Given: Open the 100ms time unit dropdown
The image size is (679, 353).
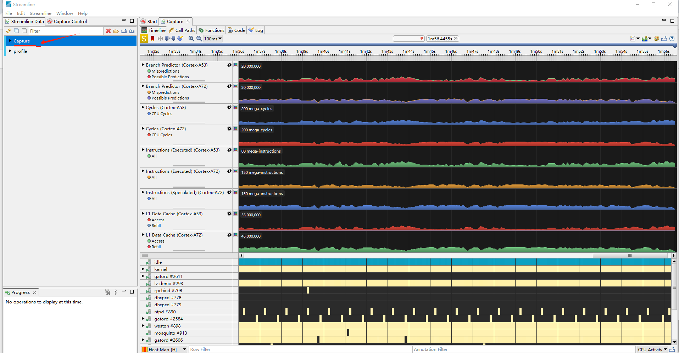Looking at the screenshot, I should (213, 39).
